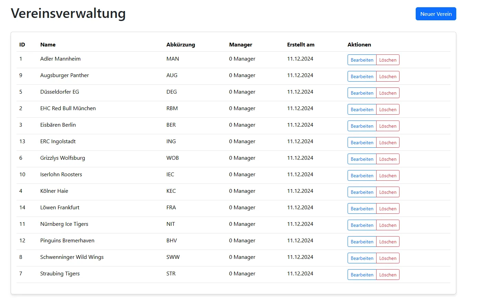The height and width of the screenshot is (305, 491).
Task: Bearbeiten EHC Red Bull München
Action: click(x=362, y=109)
